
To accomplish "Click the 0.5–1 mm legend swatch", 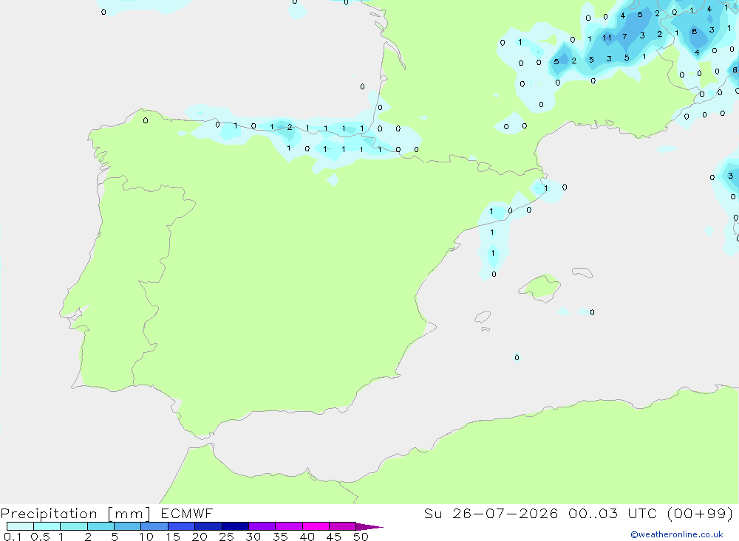I will tap(47, 526).
